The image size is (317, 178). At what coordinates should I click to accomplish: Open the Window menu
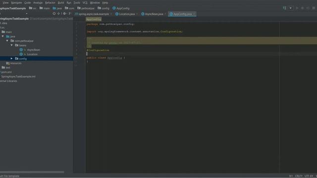(x=95, y=3)
